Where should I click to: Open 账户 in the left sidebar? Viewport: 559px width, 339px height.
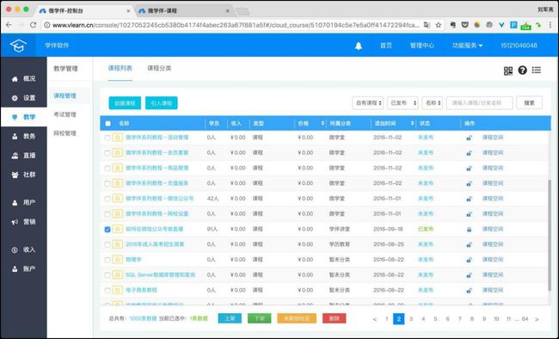click(x=24, y=268)
